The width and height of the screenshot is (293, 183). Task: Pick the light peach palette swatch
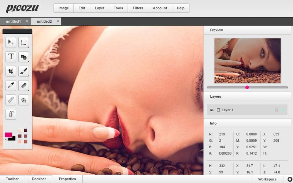[20, 142]
